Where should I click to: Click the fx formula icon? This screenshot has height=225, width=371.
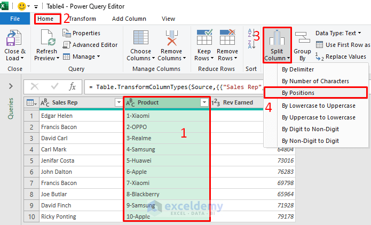(x=73, y=87)
